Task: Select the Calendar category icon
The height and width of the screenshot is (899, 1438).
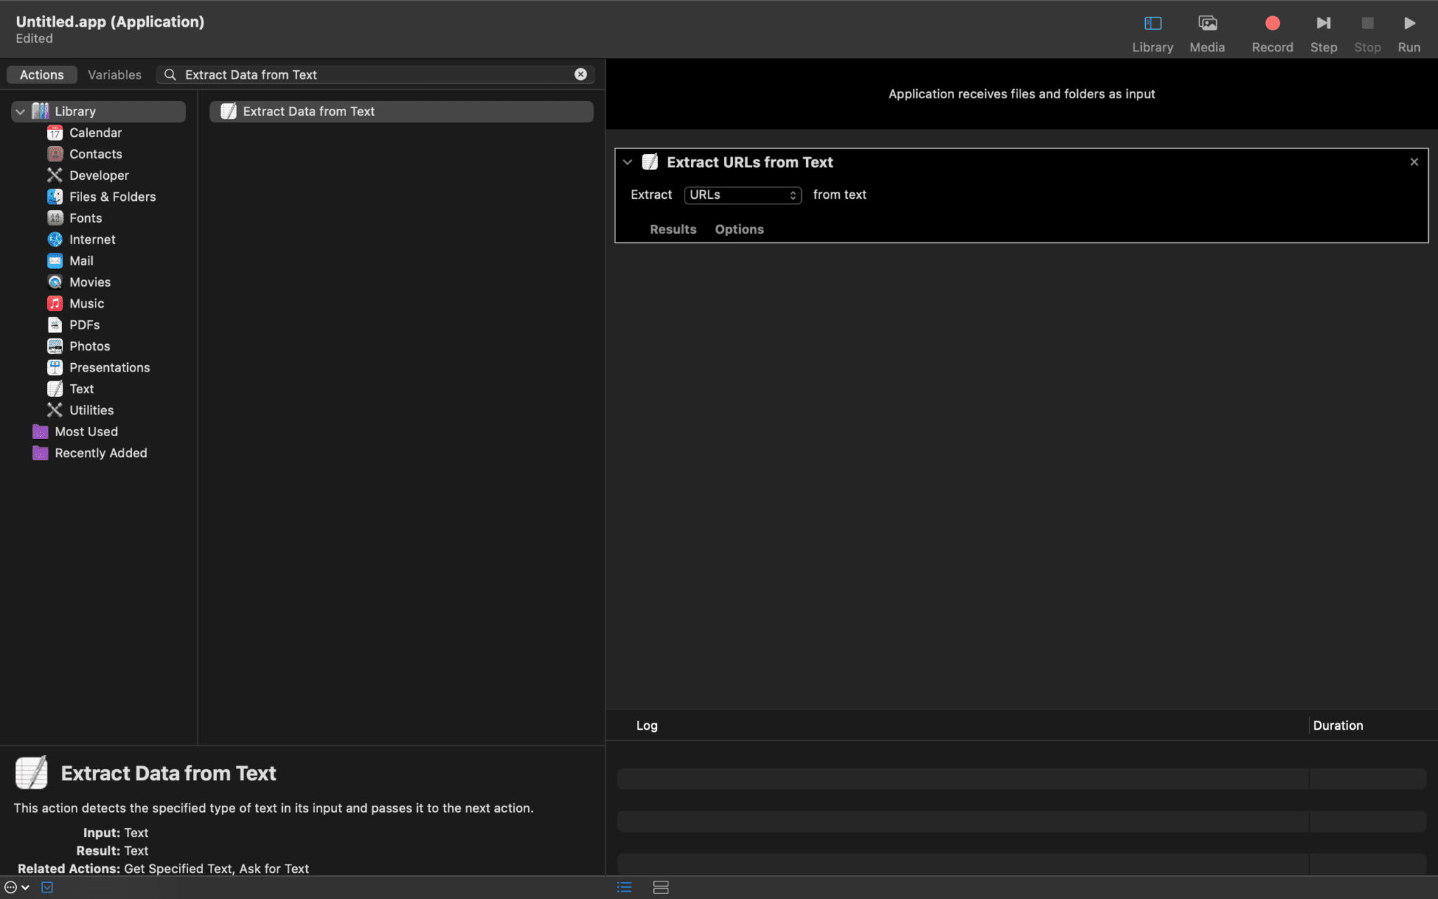Action: [55, 133]
